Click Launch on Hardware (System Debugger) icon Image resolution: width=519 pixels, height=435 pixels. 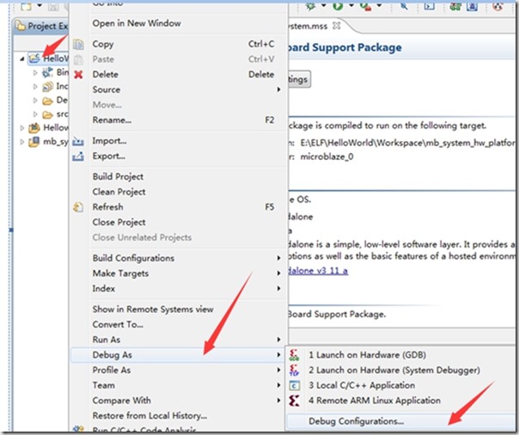pos(295,370)
